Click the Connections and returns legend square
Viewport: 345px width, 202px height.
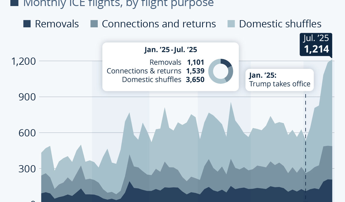click(x=93, y=24)
